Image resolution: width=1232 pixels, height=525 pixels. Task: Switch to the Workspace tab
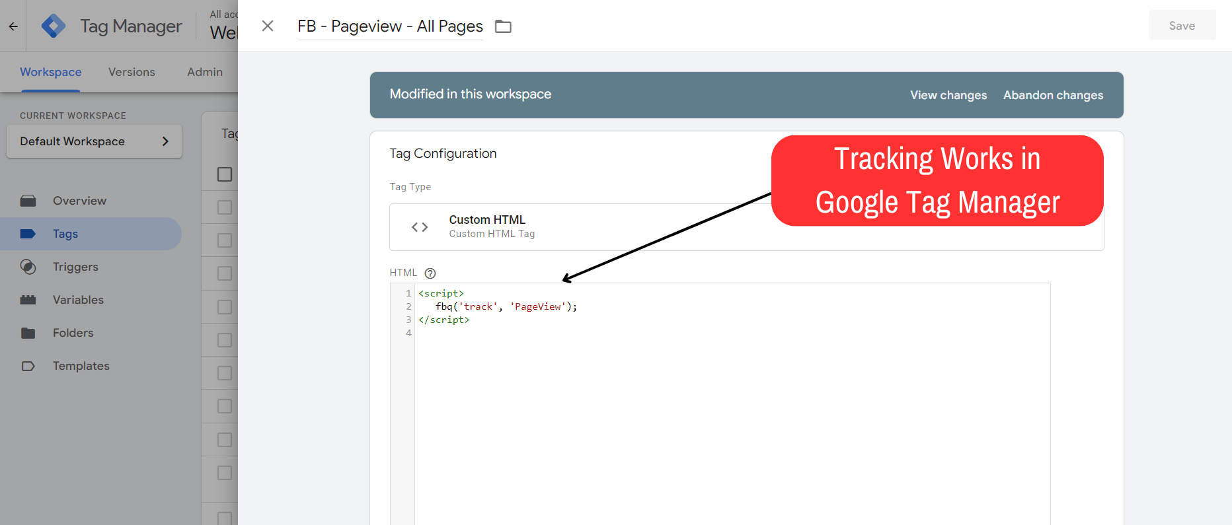pos(51,72)
